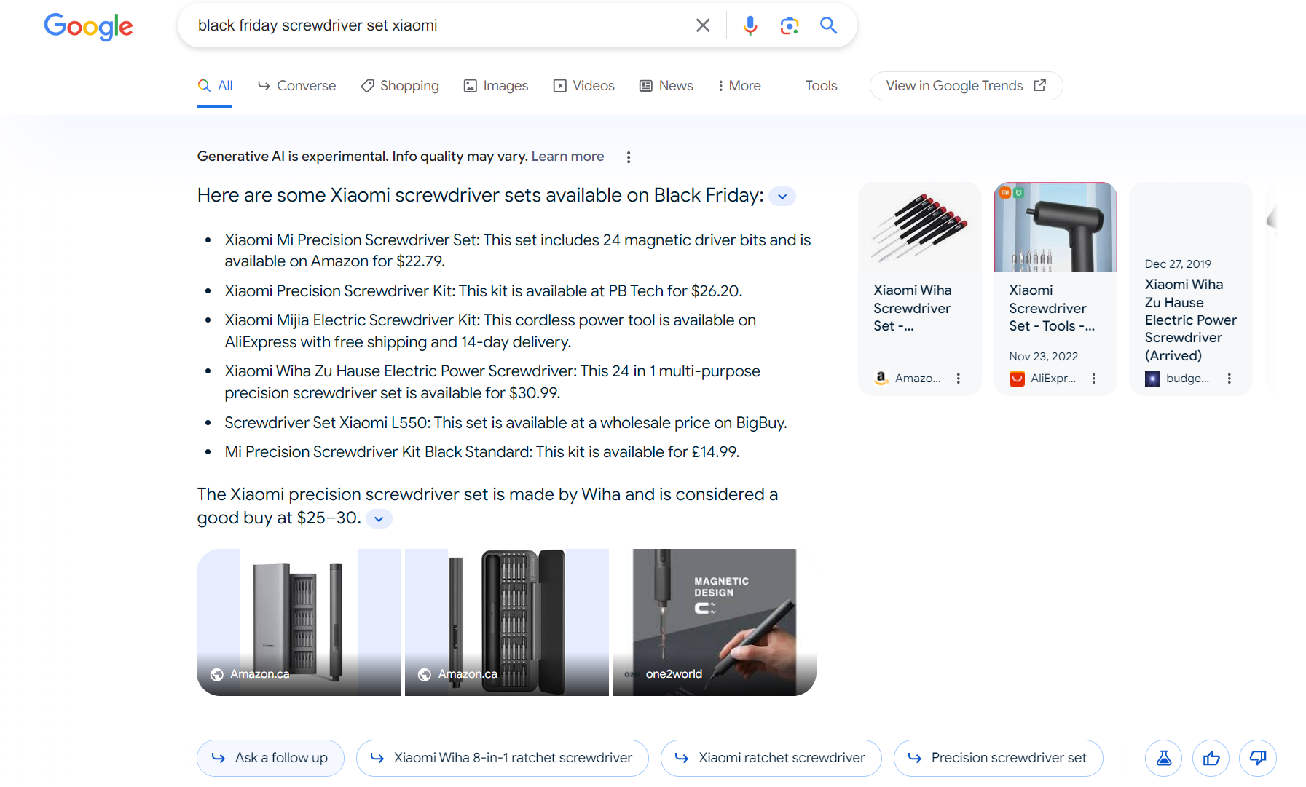Image resolution: width=1306 pixels, height=787 pixels.
Task: Switch to the Images tab
Action: tap(496, 86)
